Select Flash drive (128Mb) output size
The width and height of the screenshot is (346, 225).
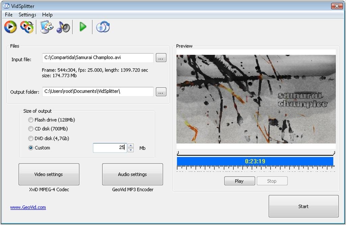[52, 120]
